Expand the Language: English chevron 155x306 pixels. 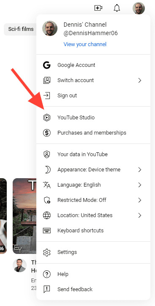pos(140,185)
